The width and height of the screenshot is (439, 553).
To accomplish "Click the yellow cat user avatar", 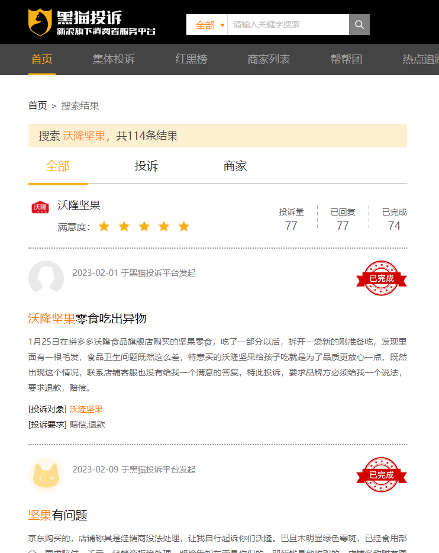I will point(46,475).
